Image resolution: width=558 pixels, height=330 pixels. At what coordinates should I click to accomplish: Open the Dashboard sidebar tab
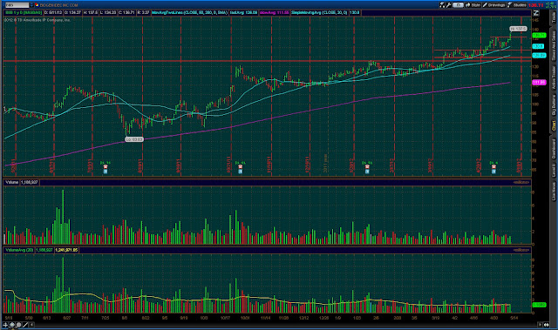[554, 149]
